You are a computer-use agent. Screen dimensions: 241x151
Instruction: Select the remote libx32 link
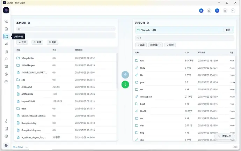(x=184, y=111)
